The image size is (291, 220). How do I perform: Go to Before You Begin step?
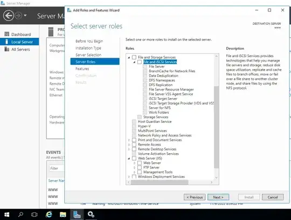[89, 41]
